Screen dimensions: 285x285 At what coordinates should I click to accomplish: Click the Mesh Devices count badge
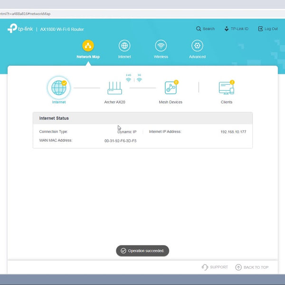(176, 82)
